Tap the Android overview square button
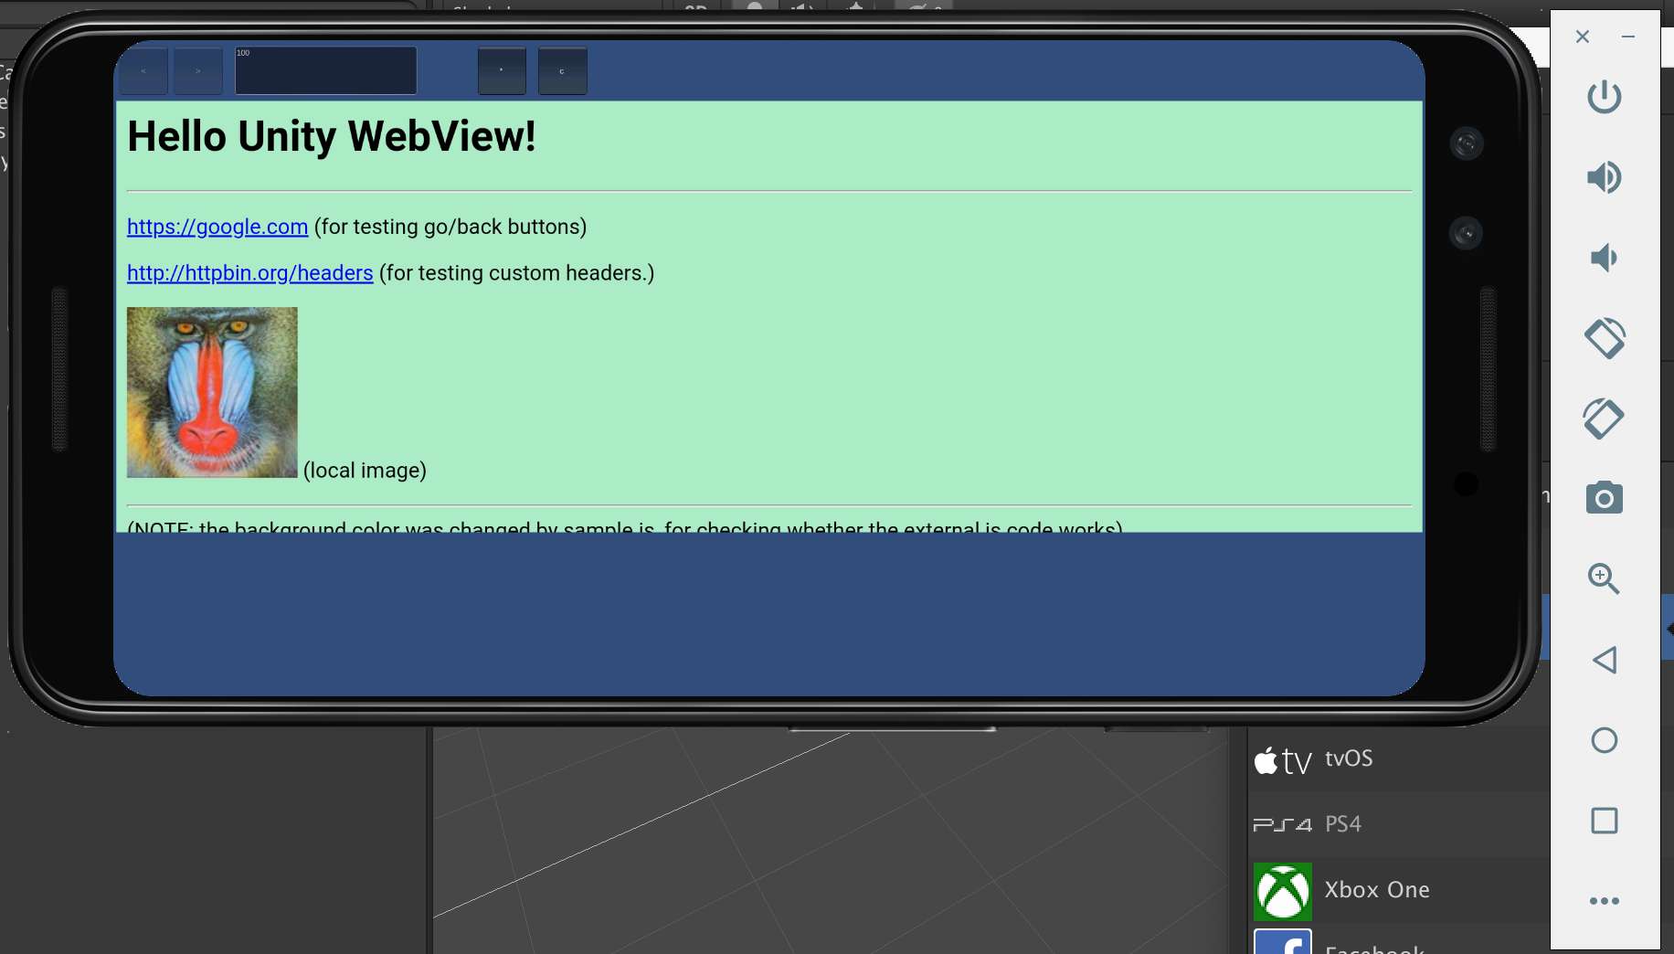 point(1605,821)
